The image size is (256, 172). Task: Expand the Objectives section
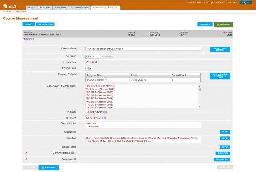26,159
